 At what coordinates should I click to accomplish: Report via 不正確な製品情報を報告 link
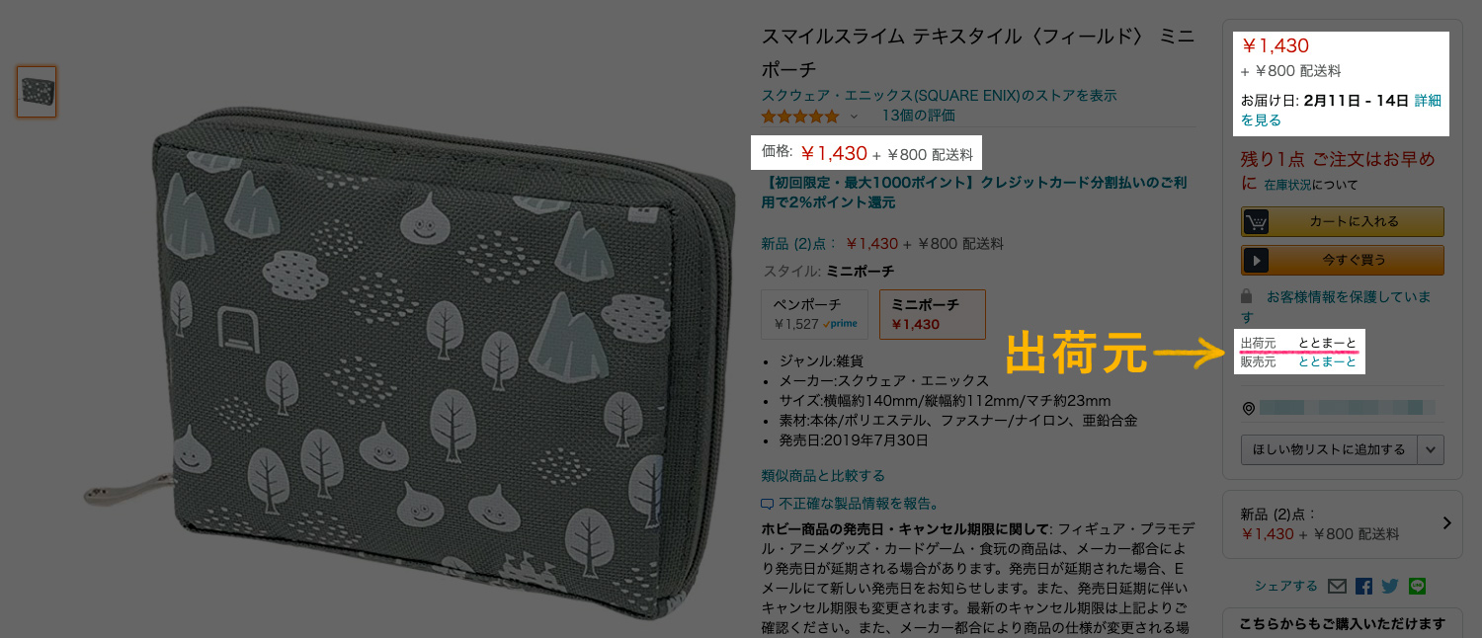pyautogui.click(x=850, y=504)
